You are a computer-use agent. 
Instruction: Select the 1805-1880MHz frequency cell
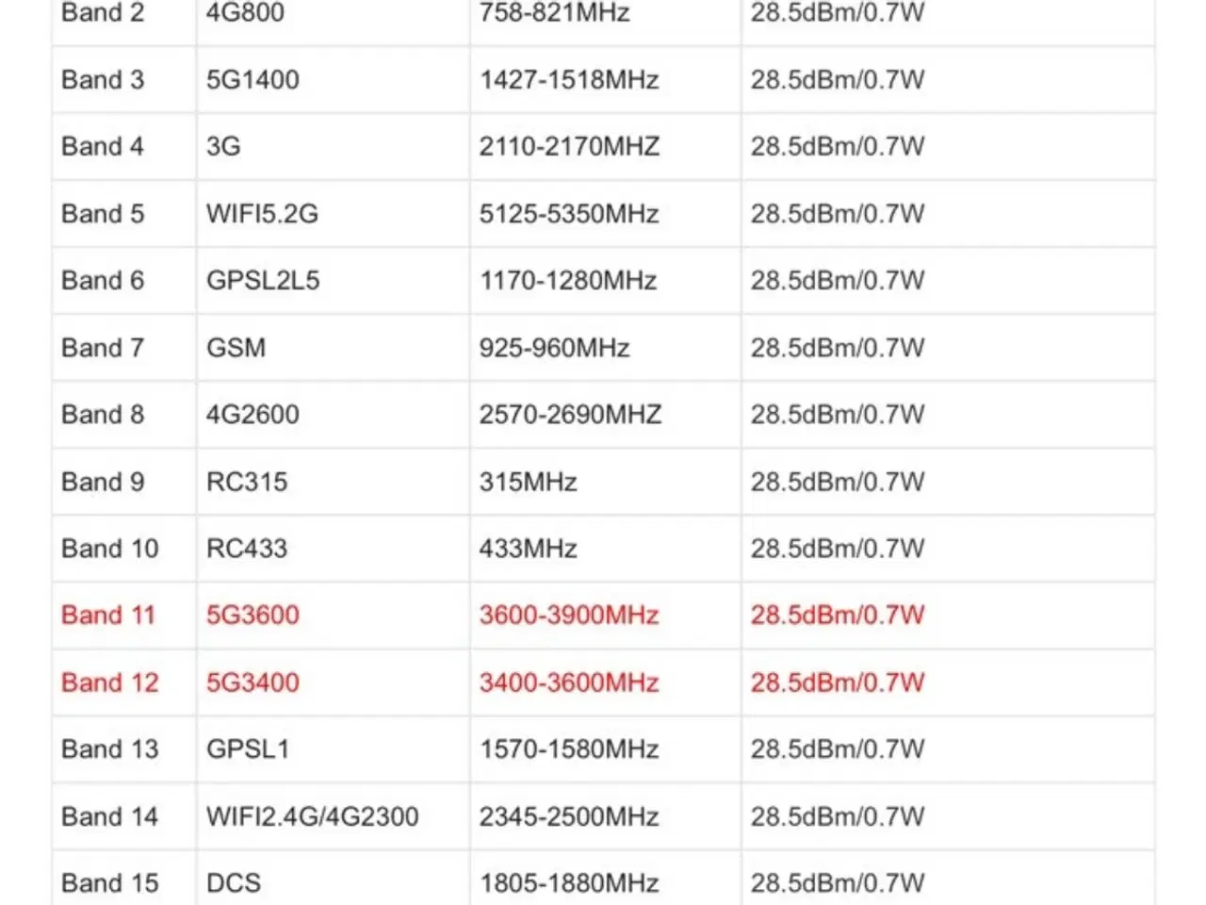[568, 883]
